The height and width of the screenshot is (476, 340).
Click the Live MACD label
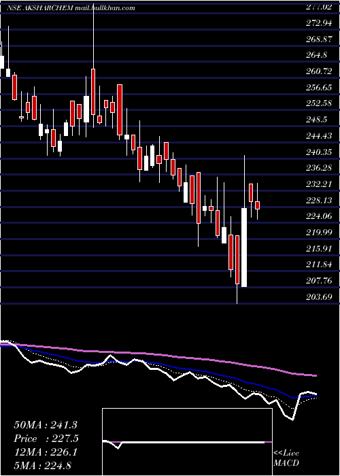286,458
